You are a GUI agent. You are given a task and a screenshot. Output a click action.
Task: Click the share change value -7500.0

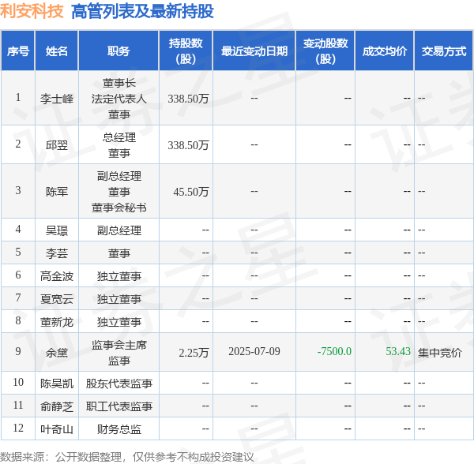(x=334, y=351)
